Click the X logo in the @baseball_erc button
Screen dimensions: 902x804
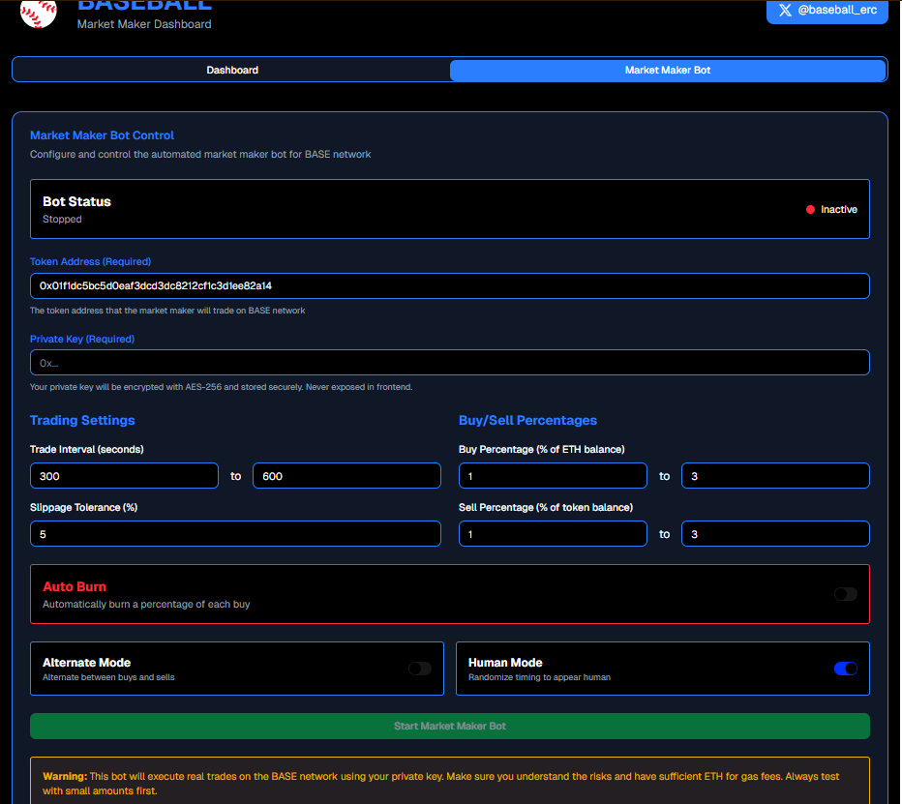pos(785,10)
